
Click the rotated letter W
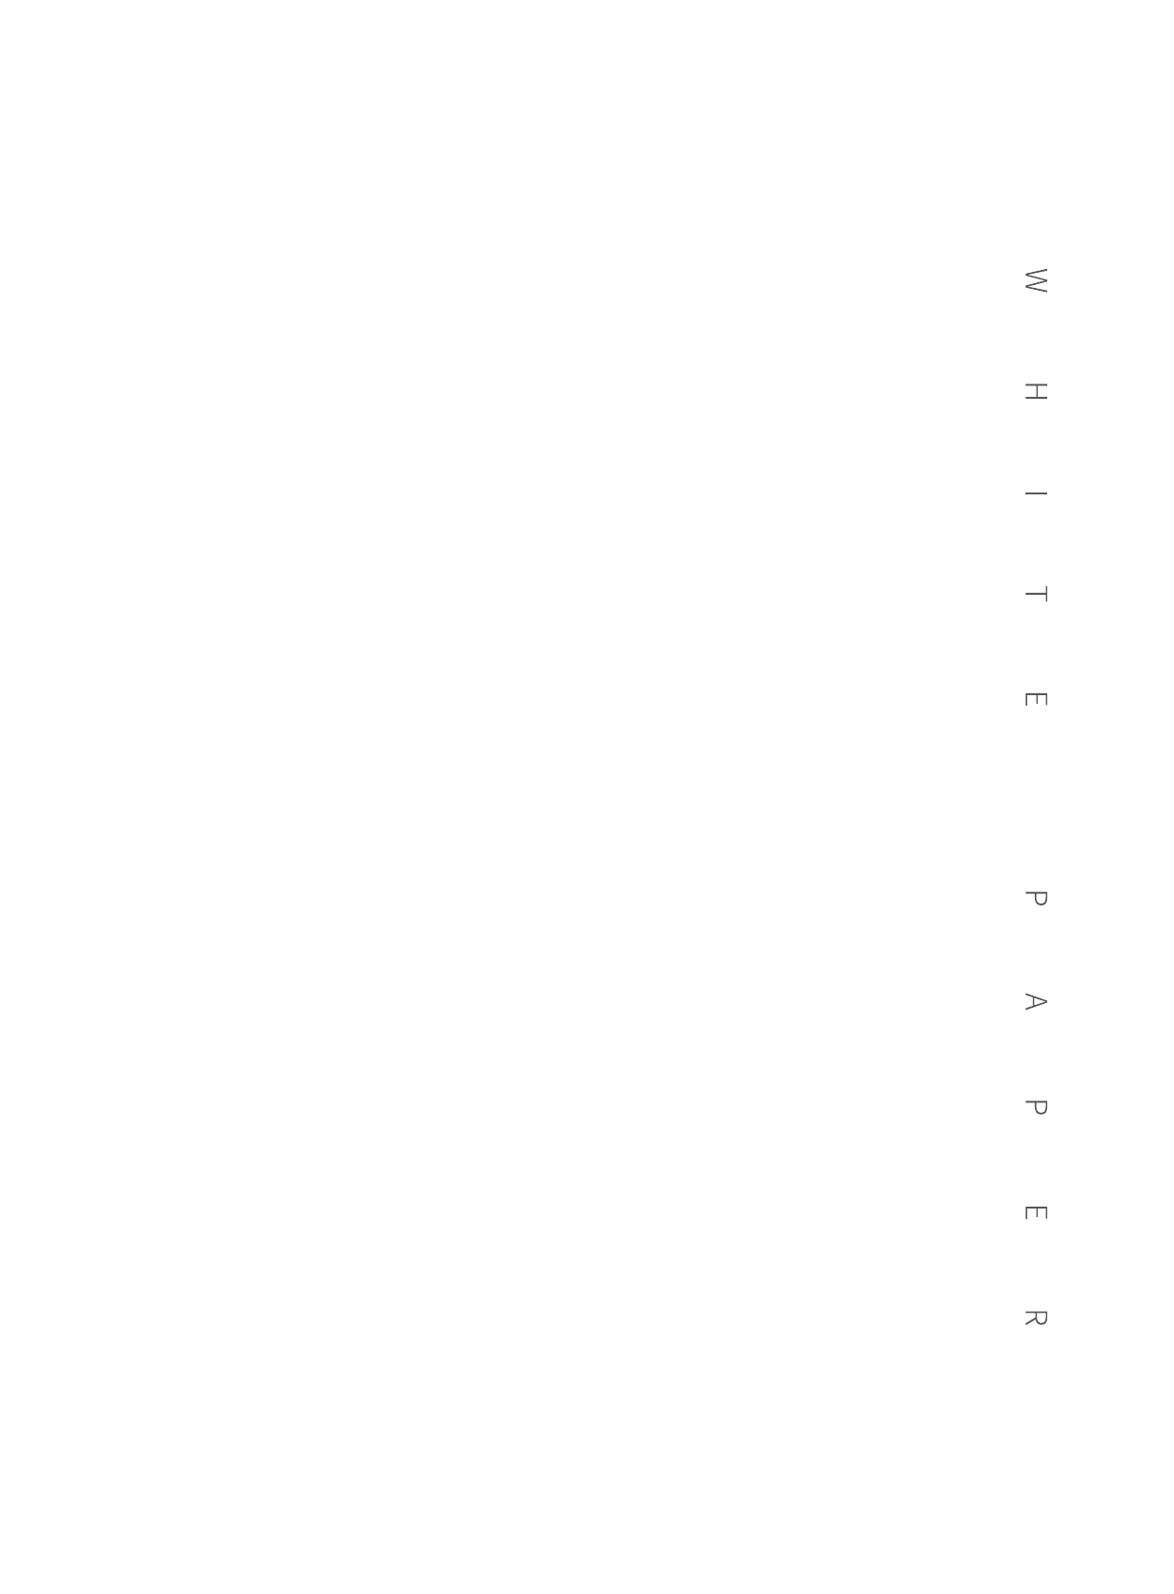[x=1036, y=280]
